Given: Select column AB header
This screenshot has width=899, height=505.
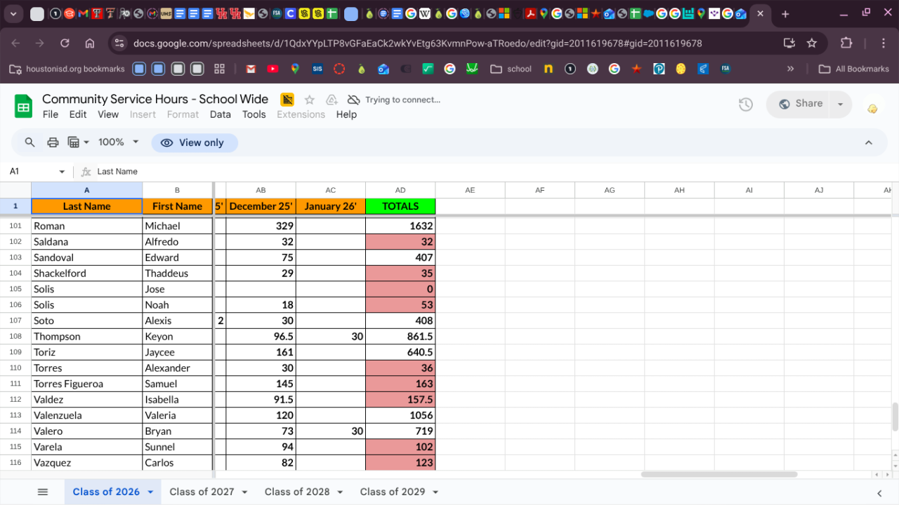Looking at the screenshot, I should (261, 190).
